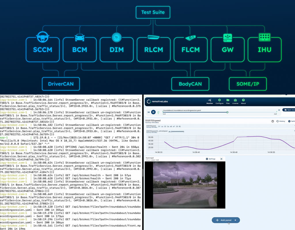Open the Configure section via gear icon
Image resolution: width=295 pixels, height=230 pixels.
point(220,99)
